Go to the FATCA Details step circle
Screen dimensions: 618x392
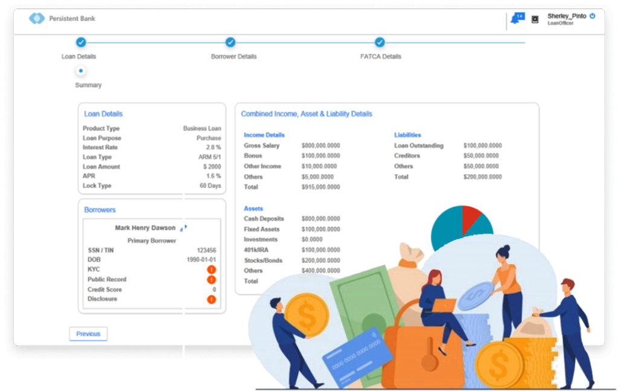380,42
